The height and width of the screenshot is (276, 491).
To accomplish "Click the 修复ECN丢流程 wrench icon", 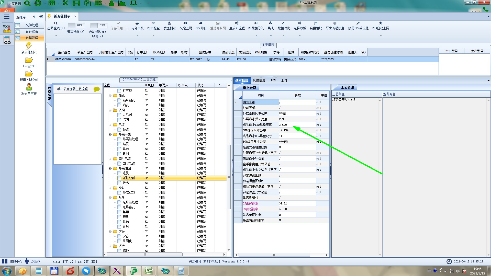I will click(x=358, y=23).
